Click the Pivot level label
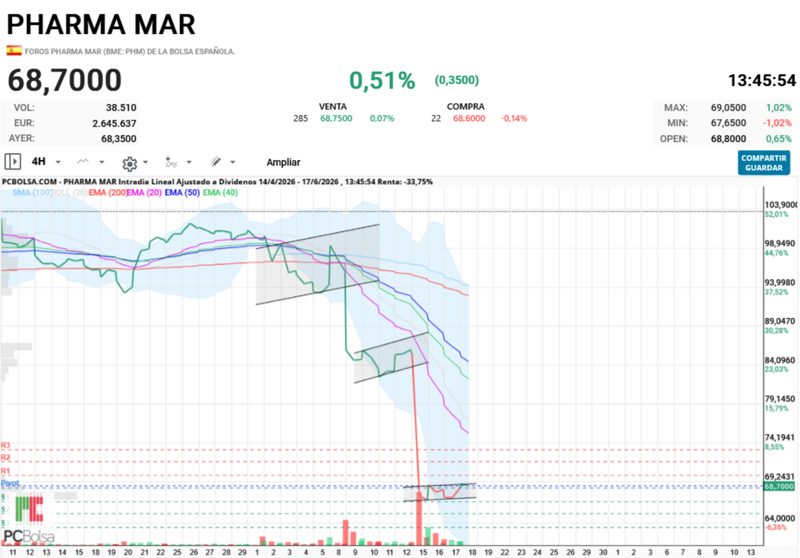Screen dimensions: 800x558 click(x=10, y=483)
